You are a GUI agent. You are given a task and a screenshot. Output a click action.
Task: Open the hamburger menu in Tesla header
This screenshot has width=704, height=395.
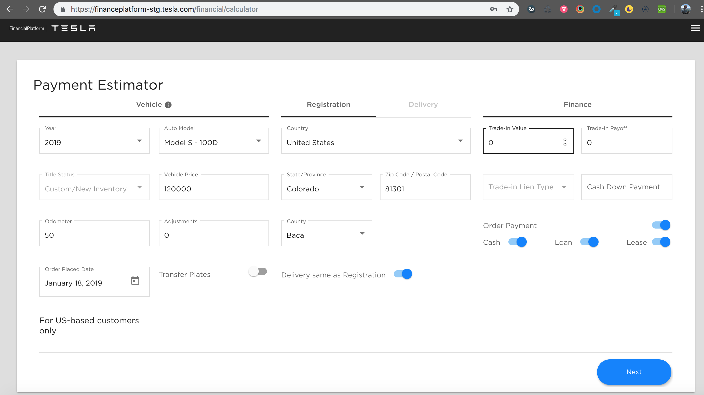pyautogui.click(x=695, y=28)
